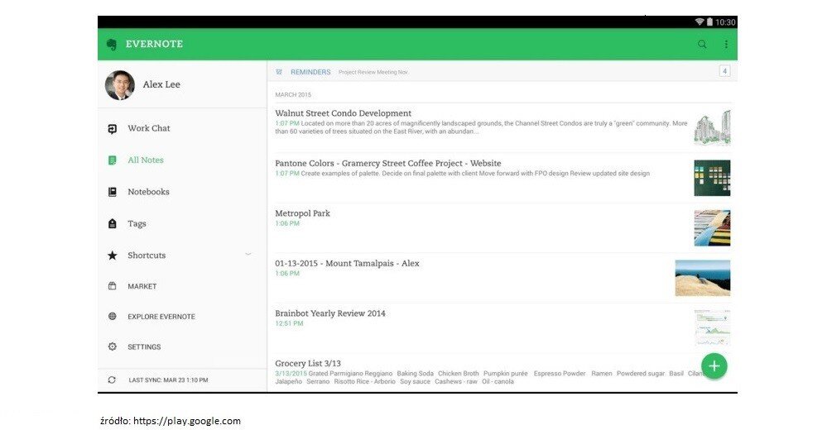Select All Notes in the sidebar
The width and height of the screenshot is (827, 430).
pos(146,160)
